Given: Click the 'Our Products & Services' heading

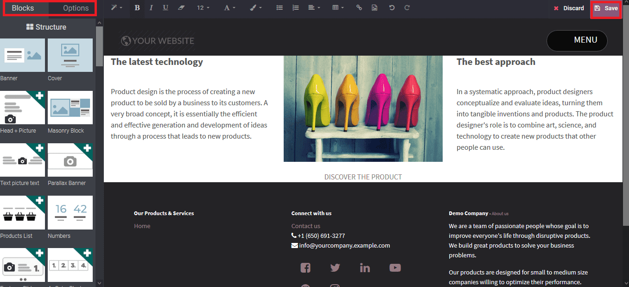Looking at the screenshot, I should click(x=164, y=213).
